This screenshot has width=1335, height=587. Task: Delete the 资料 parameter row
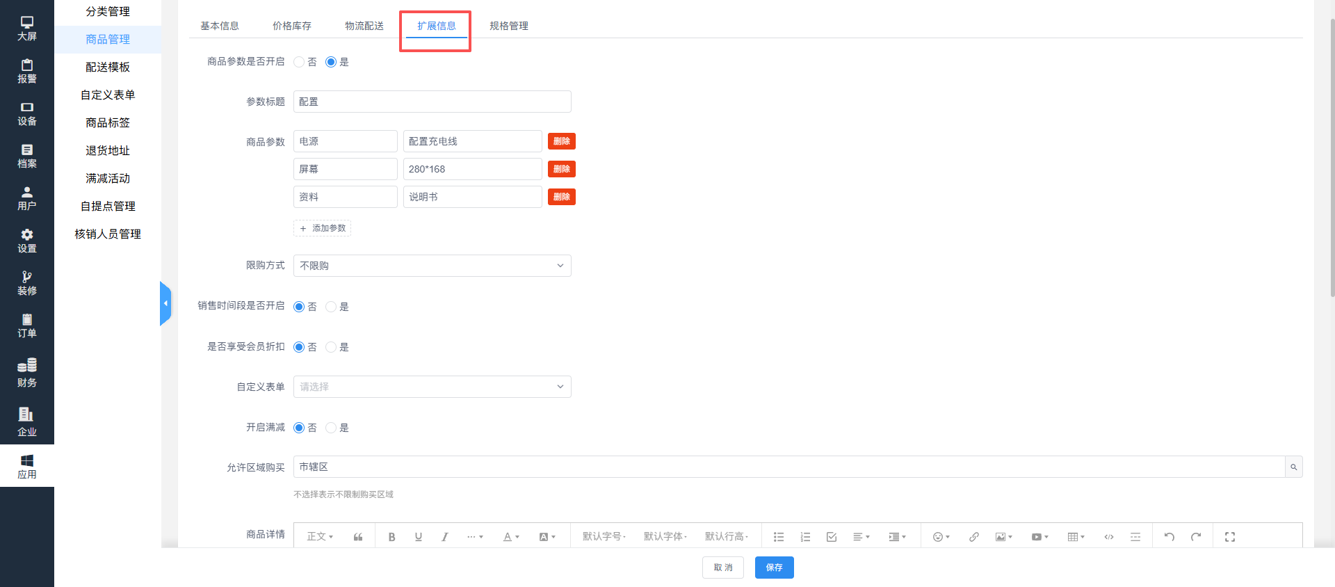562,197
